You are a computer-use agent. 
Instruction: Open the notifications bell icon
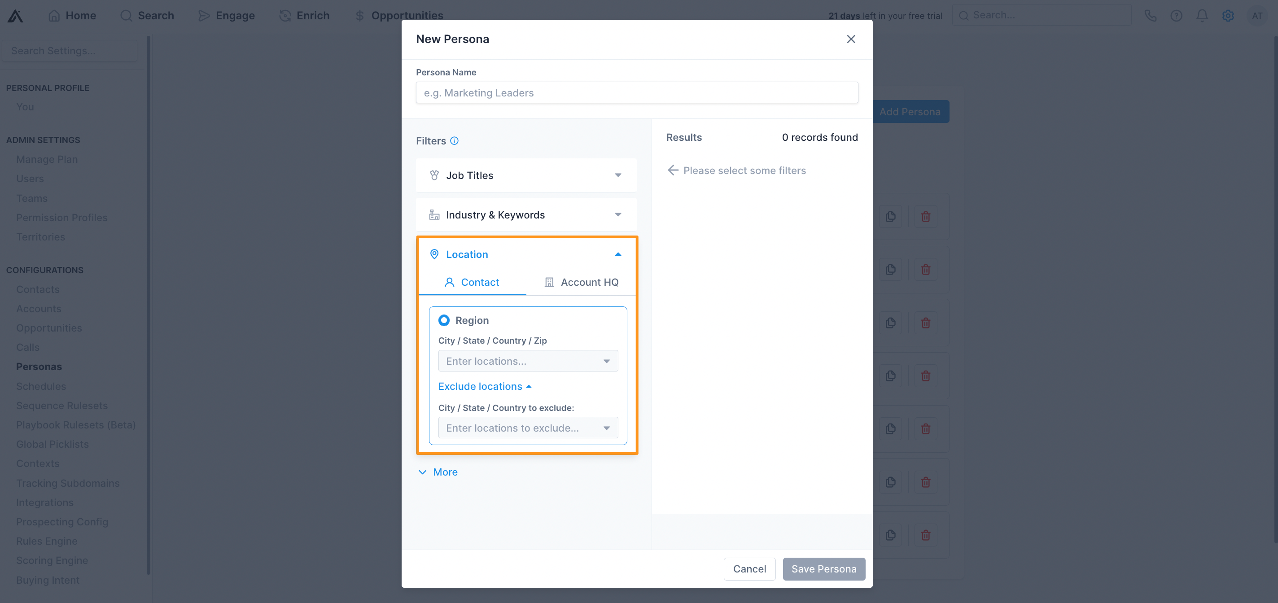pyautogui.click(x=1202, y=16)
